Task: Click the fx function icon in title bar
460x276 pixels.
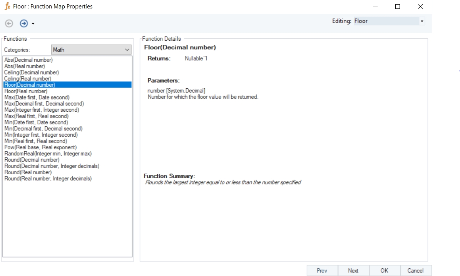Action: pyautogui.click(x=7, y=7)
